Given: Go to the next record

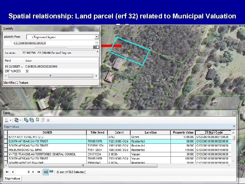Looking at the screenshot, I should 33,172.
